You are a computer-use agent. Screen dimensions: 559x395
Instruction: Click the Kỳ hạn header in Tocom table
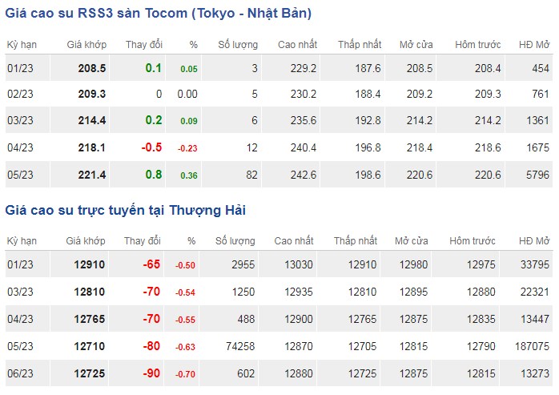coord(22,42)
